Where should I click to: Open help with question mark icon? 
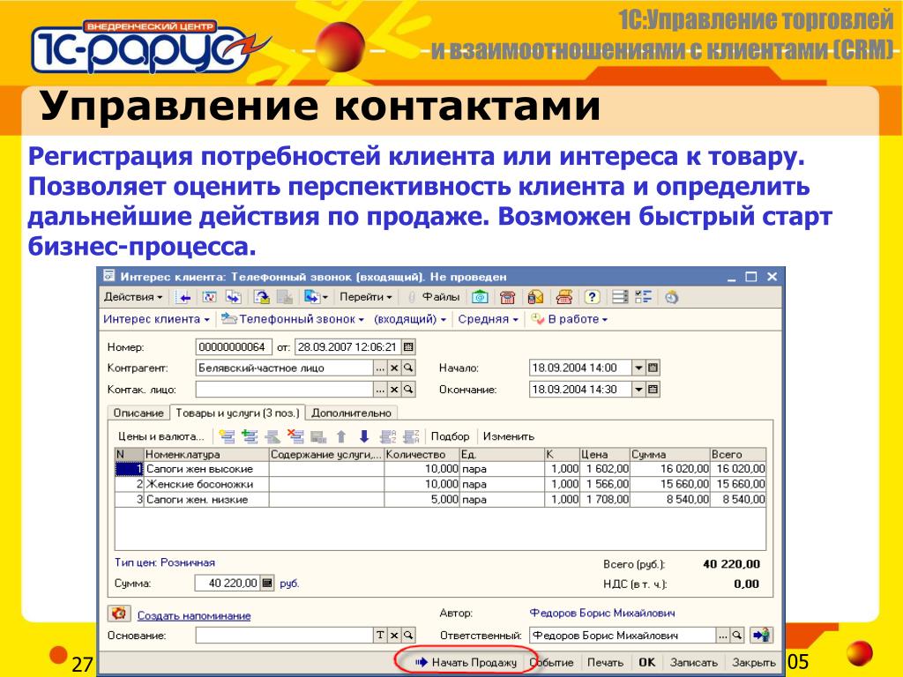pos(592,297)
